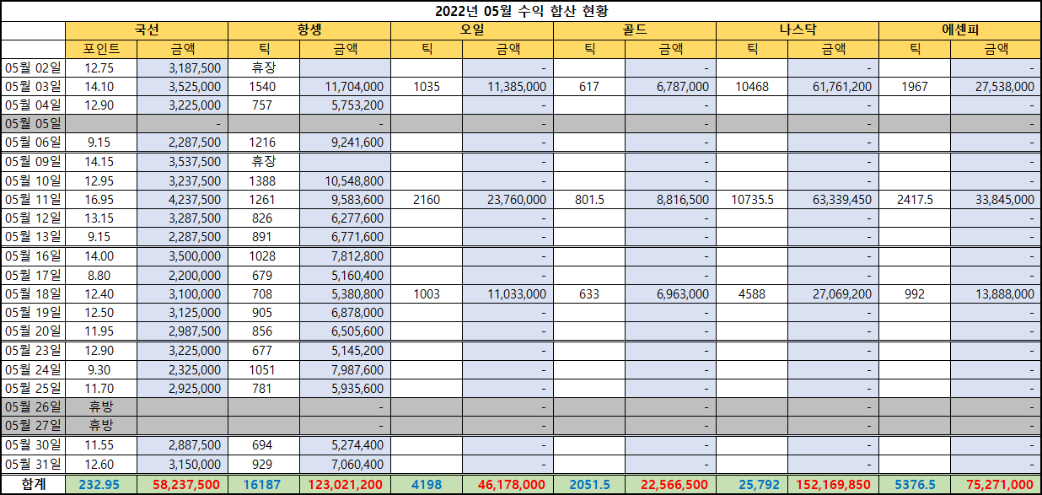Select the 휴방 cell in the 05월 26일 row
Viewport: 1042px width, 495px height.
[102, 407]
